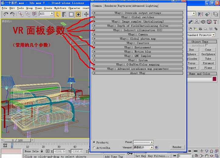Image resolution: width=220 pixels, height=158 pixels.
Task: Click the 0 / 100 time slider
Action: (x=17, y=140)
